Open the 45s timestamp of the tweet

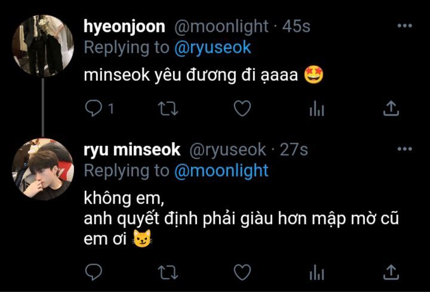pos(296,27)
